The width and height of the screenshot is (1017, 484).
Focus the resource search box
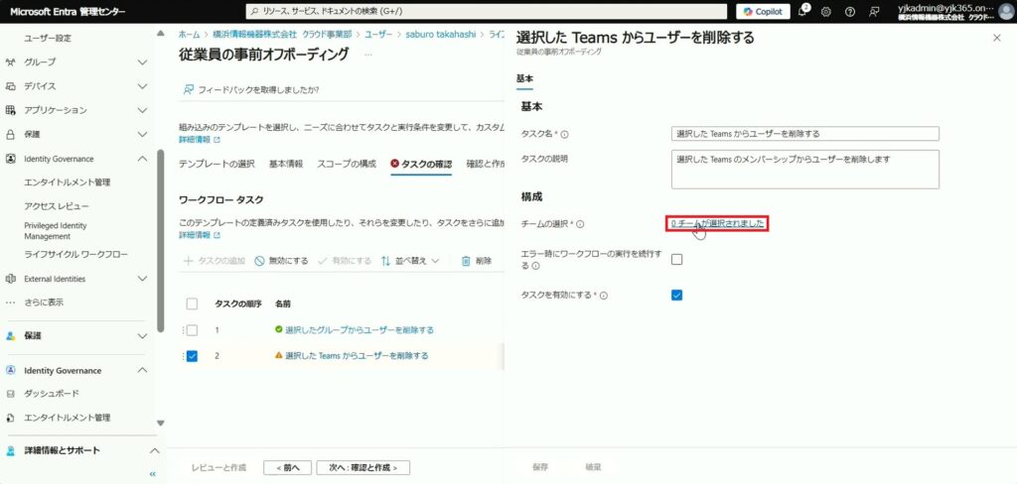tap(487, 12)
